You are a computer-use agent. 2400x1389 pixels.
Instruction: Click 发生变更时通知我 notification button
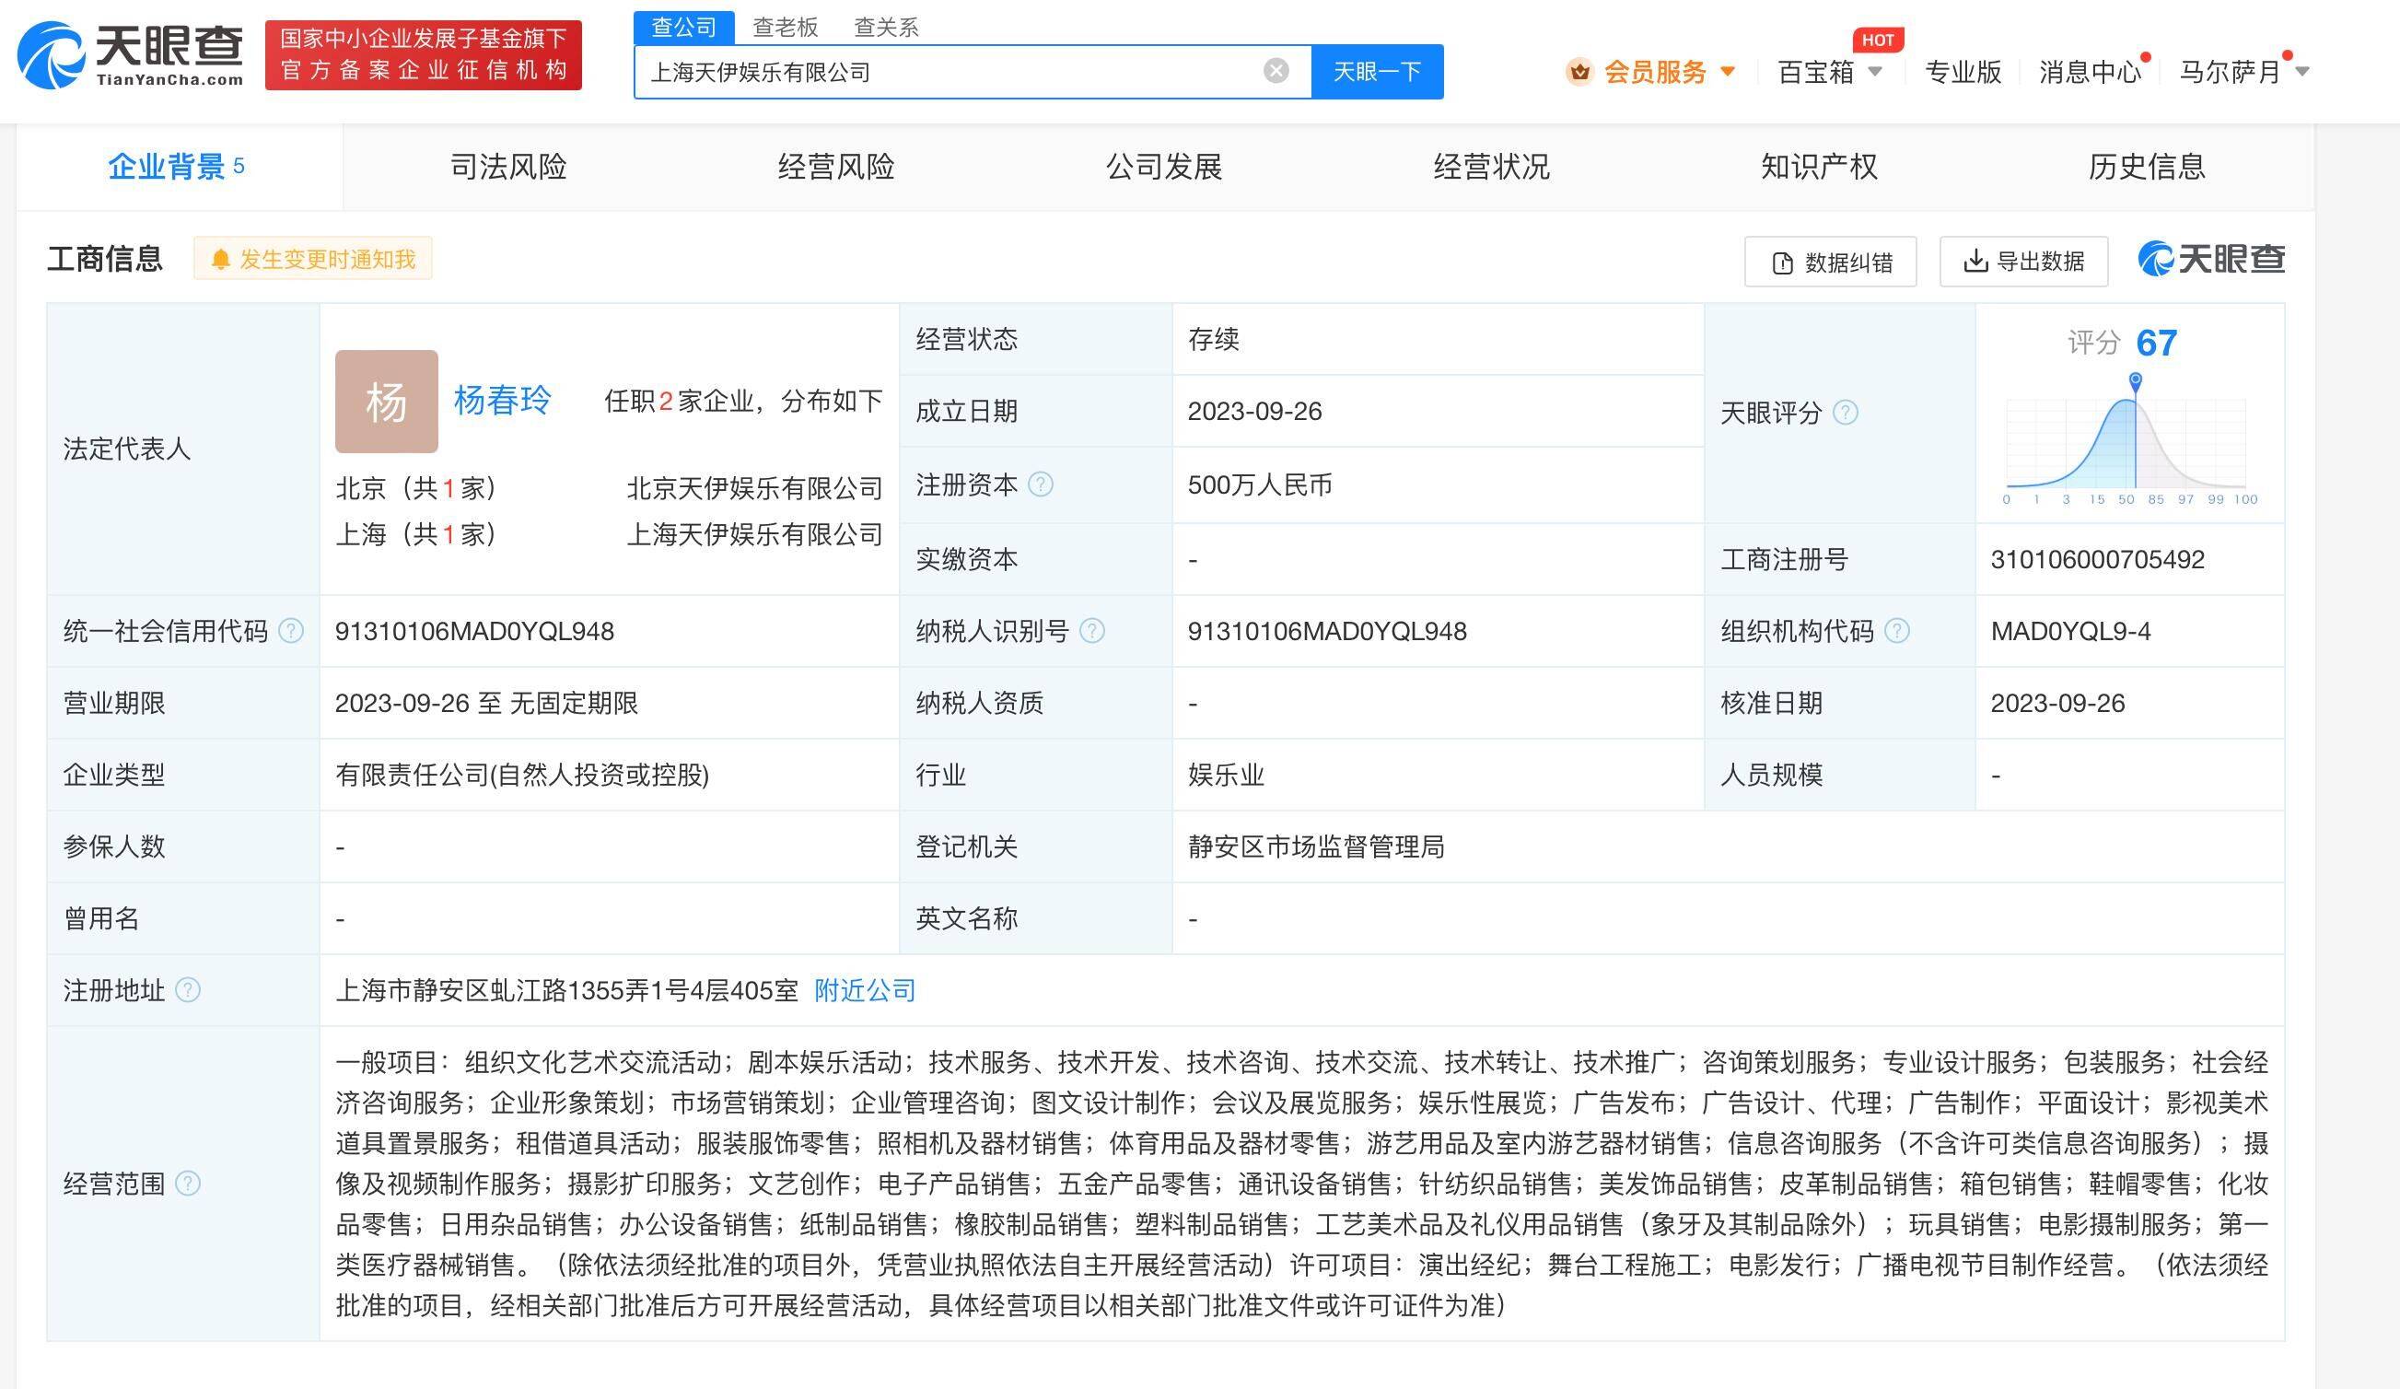[x=312, y=258]
